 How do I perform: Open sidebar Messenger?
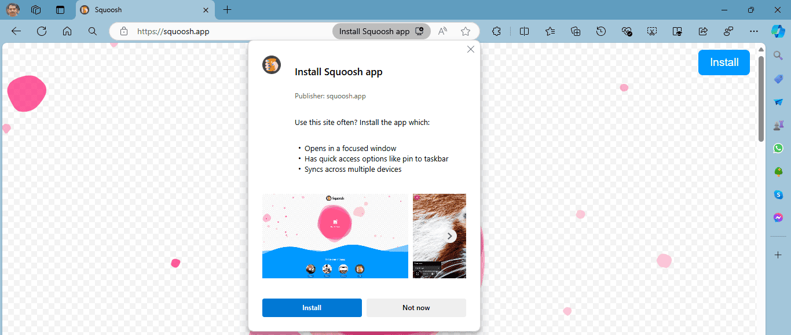pyautogui.click(x=778, y=218)
